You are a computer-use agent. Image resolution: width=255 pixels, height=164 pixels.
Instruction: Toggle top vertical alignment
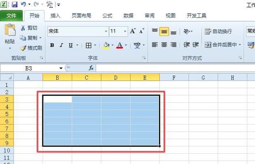pyautogui.click(x=154, y=31)
